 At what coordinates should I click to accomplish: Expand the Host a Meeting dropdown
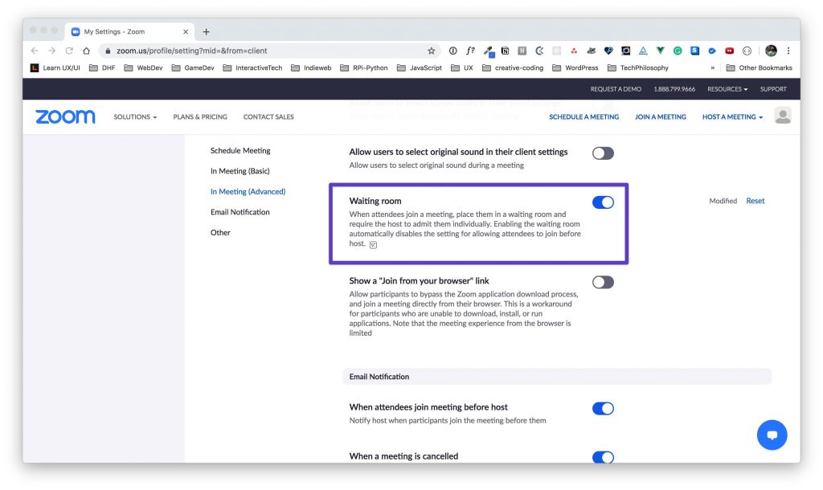tap(732, 116)
